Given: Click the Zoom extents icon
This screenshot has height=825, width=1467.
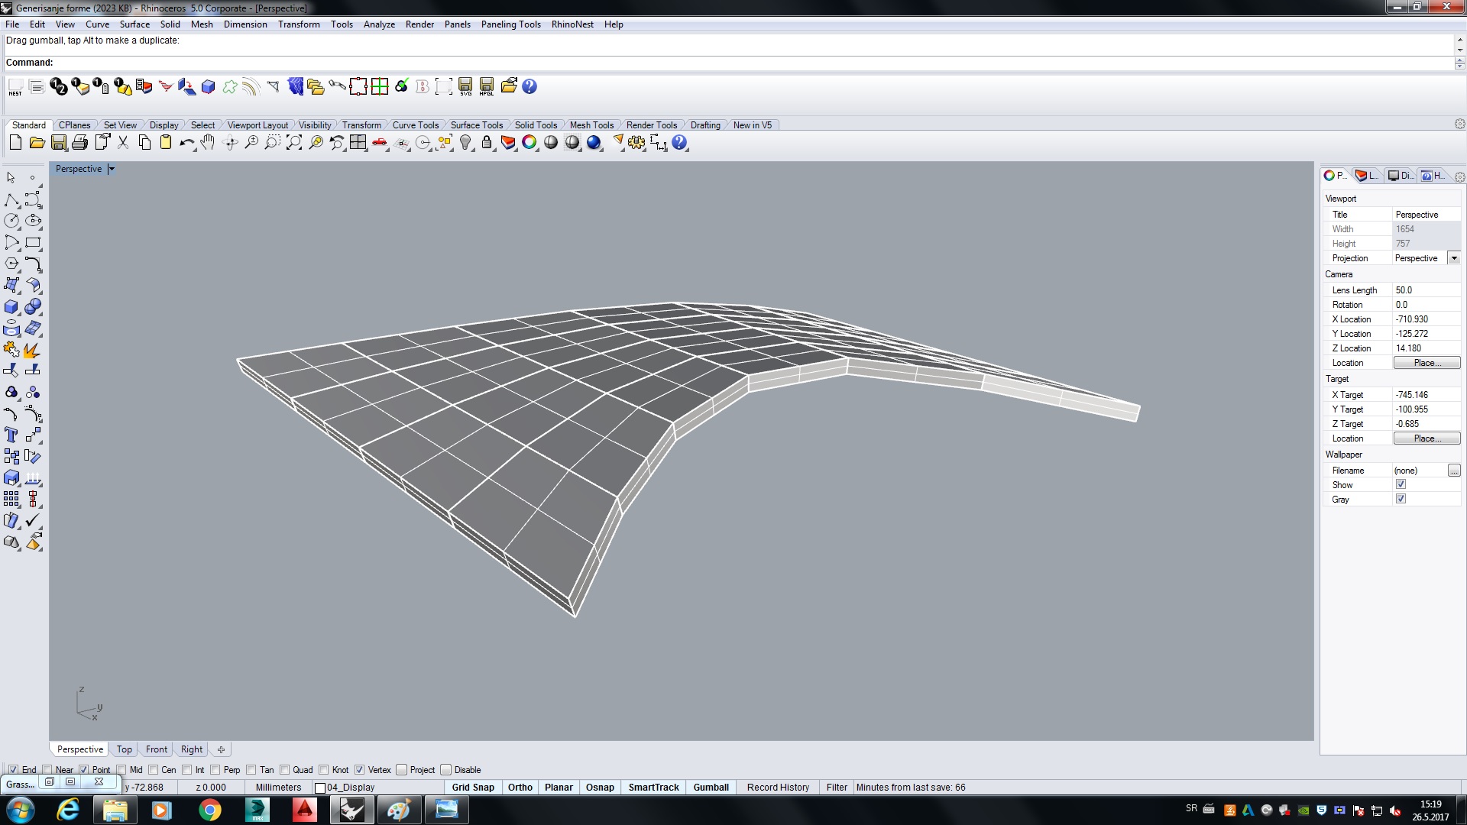Looking at the screenshot, I should pyautogui.click(x=294, y=143).
